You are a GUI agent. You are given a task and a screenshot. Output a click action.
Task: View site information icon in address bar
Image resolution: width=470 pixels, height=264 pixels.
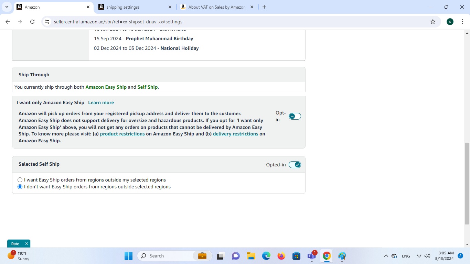click(x=47, y=22)
